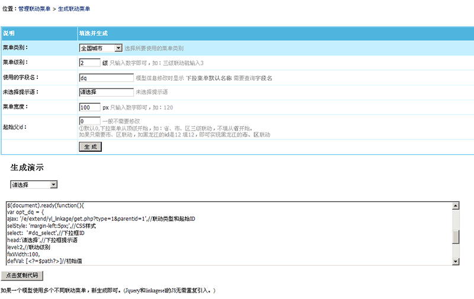Click the level:2 line in code box
The image size is (474, 299).
coord(30,247)
